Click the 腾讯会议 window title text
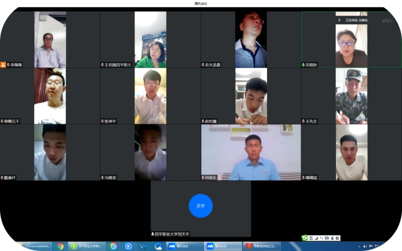 (201, 4)
